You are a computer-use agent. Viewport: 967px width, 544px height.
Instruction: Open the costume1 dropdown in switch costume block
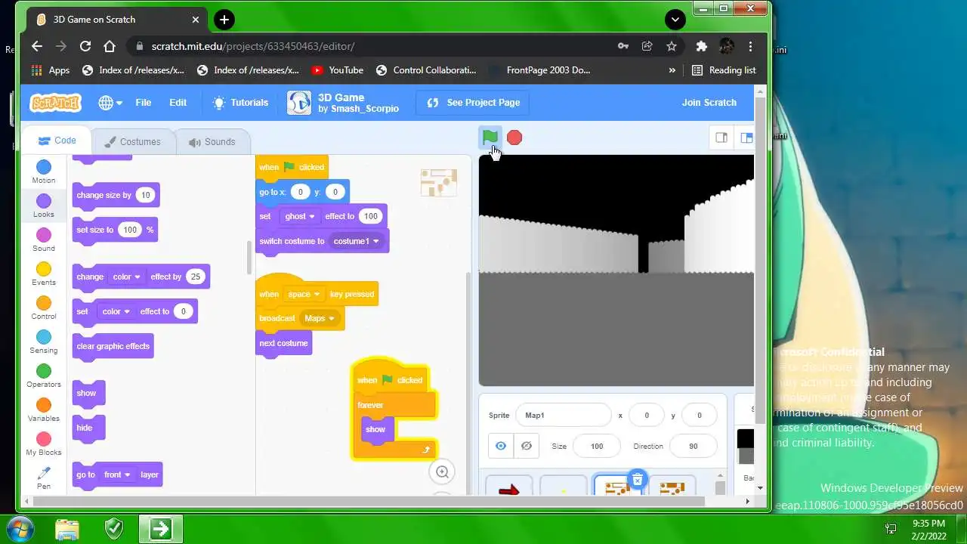pos(357,241)
